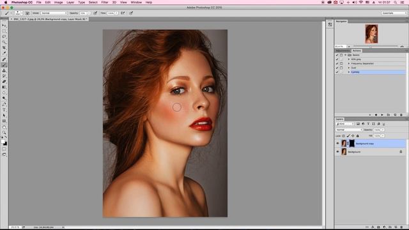The height and width of the screenshot is (230, 409).
Task: Open the brush Flow slider dropdown
Action: point(116,13)
